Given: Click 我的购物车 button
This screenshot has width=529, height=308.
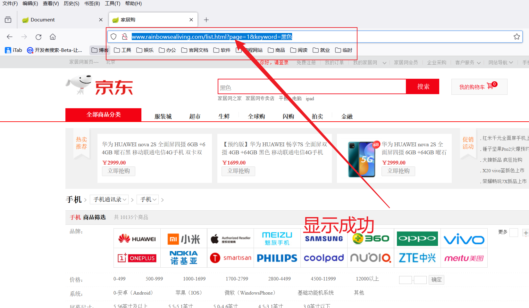Looking at the screenshot, I should (x=479, y=87).
